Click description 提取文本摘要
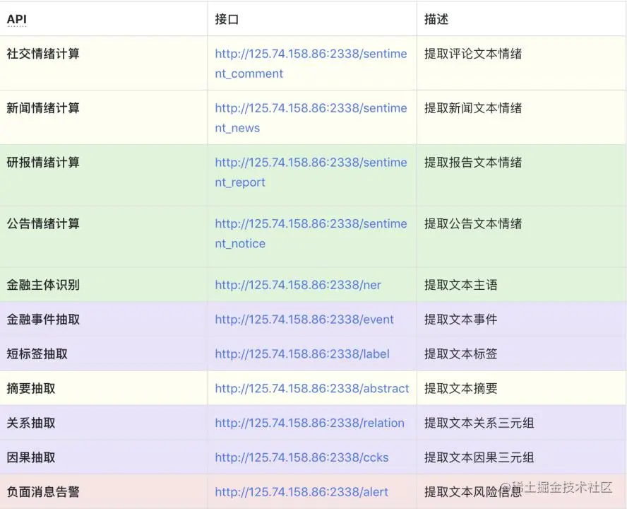 (x=461, y=388)
